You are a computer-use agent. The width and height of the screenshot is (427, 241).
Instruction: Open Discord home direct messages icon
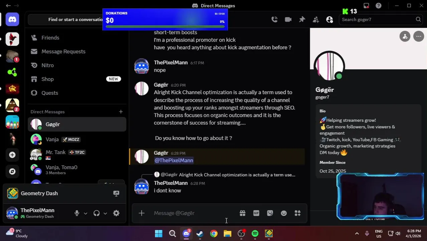[12, 19]
